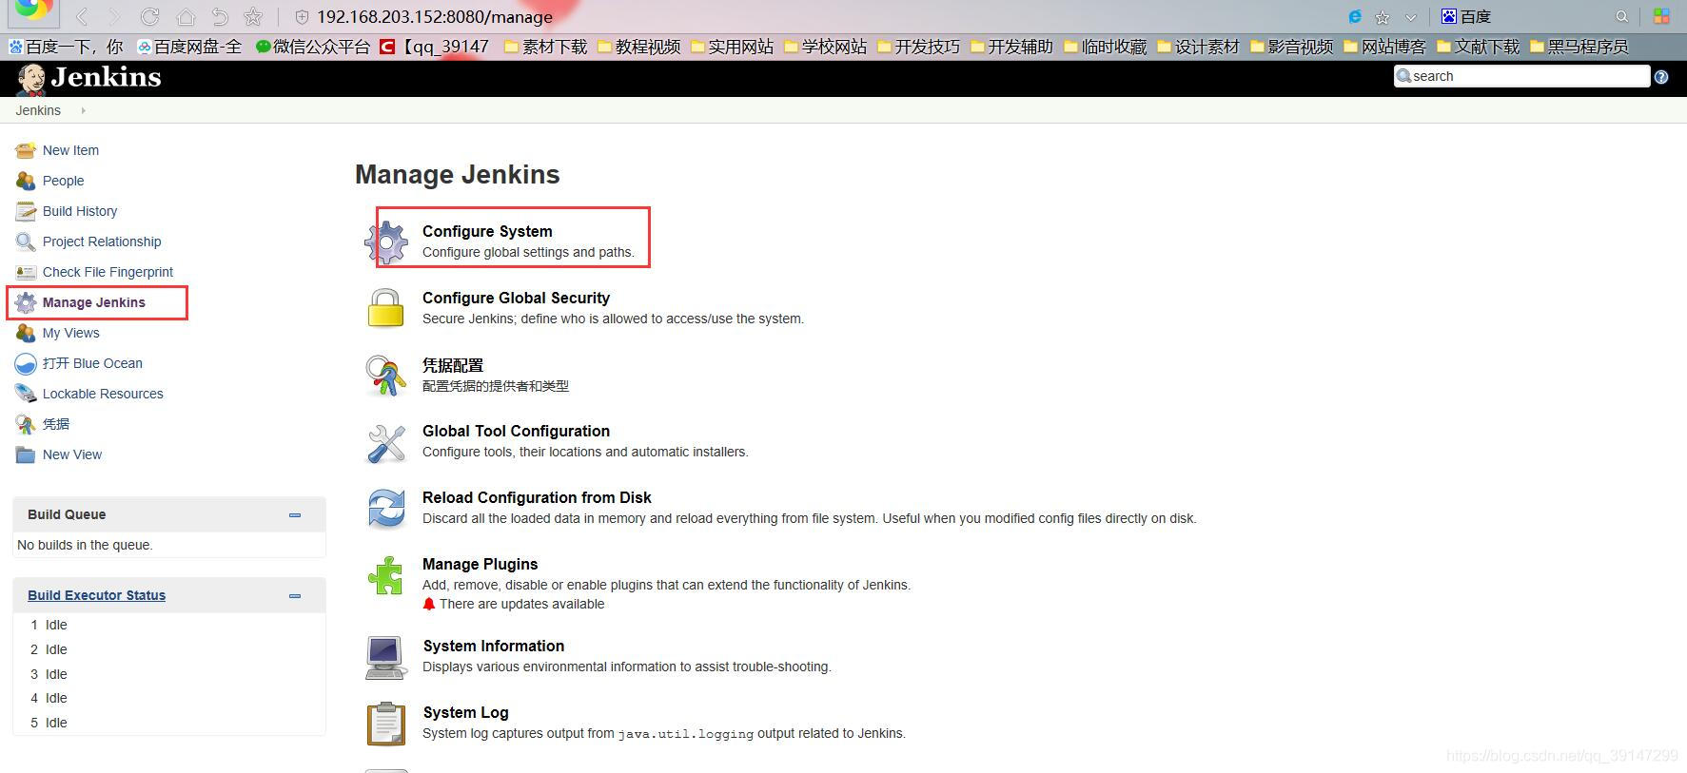Viewport: 1687px width, 773px height.
Task: Open the 打开 Blue Ocean link
Action: [92, 363]
